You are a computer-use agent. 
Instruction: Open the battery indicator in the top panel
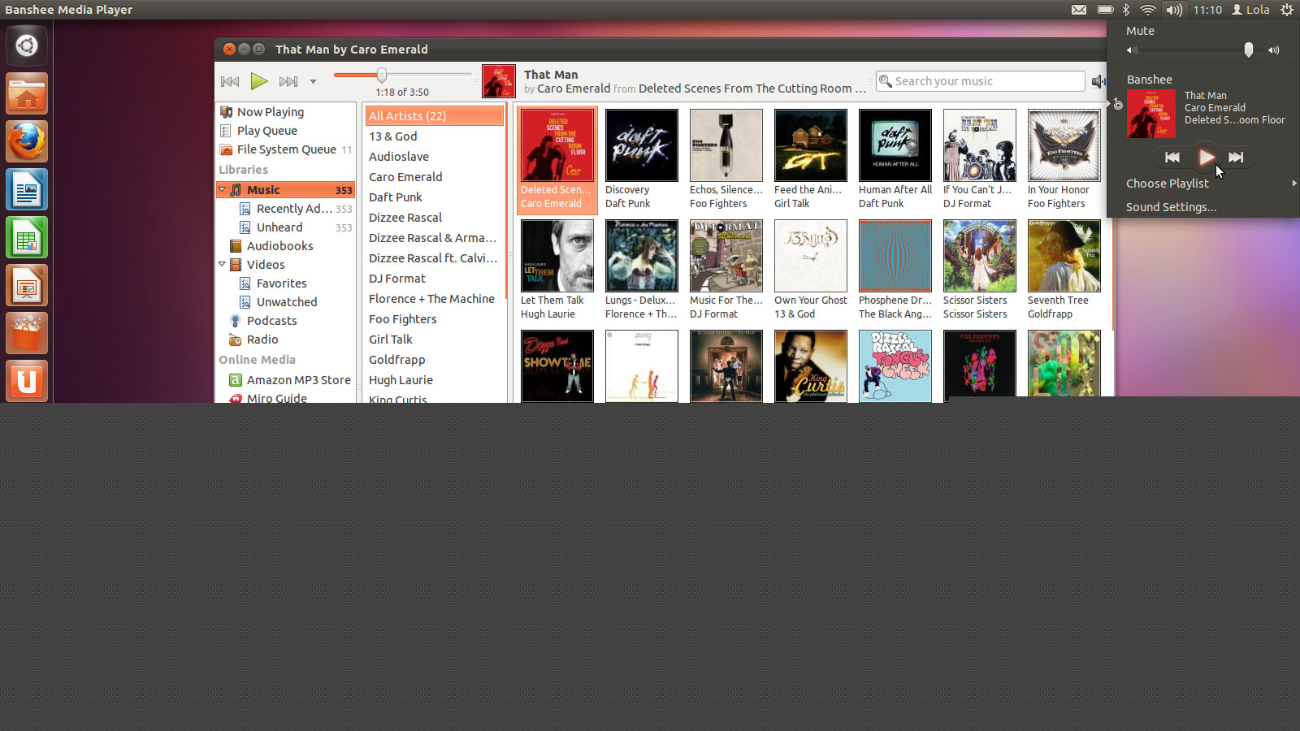coord(1105,10)
